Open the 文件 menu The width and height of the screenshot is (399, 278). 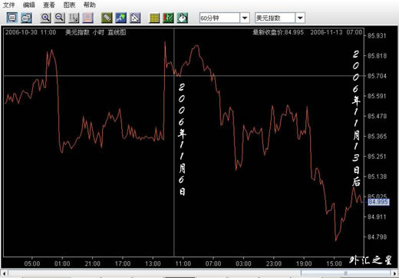[x=8, y=5]
